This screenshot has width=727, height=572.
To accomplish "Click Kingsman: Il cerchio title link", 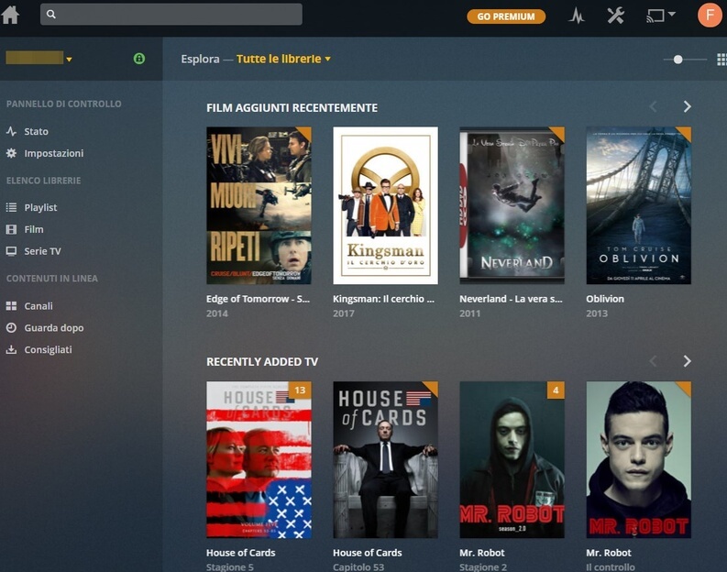I will pos(383,299).
